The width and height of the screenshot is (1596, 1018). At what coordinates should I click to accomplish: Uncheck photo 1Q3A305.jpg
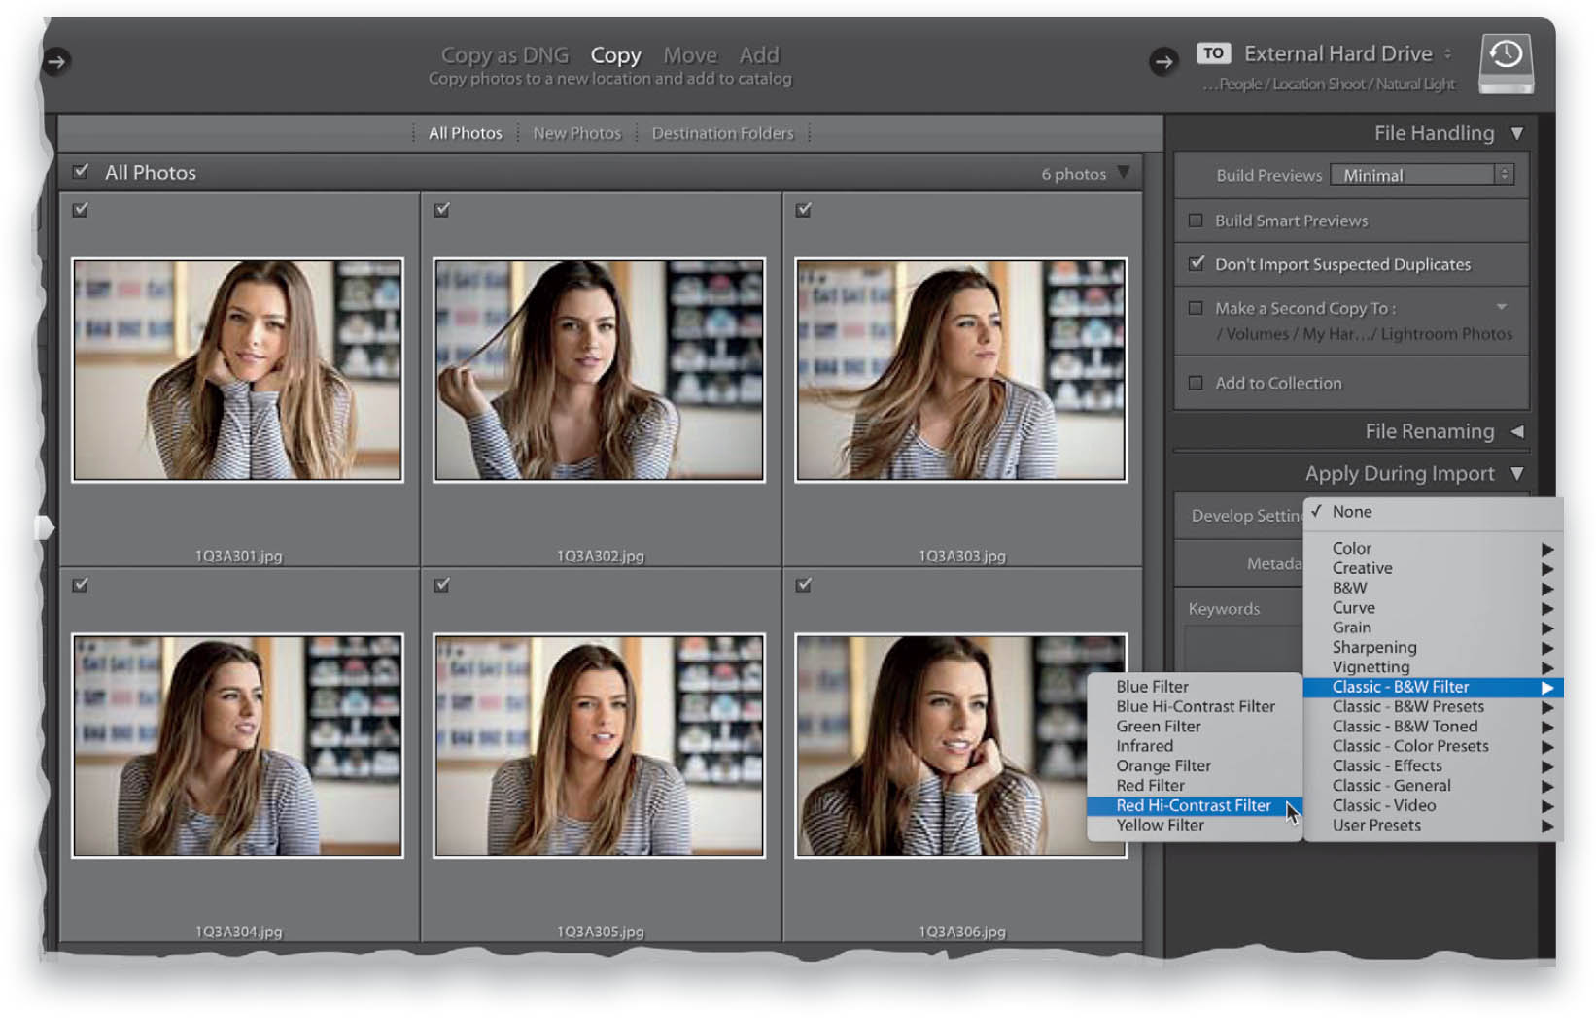coord(442,585)
